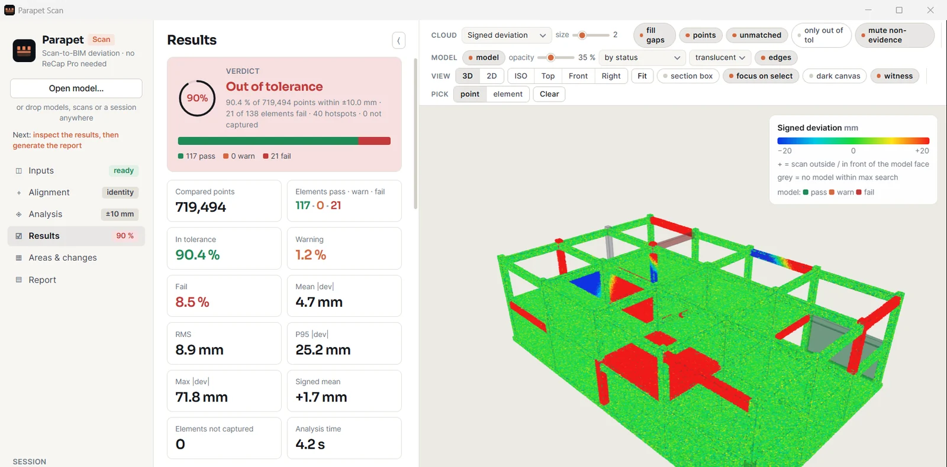Click the Areas & changes sidebar icon
The image size is (947, 467).
tap(19, 258)
